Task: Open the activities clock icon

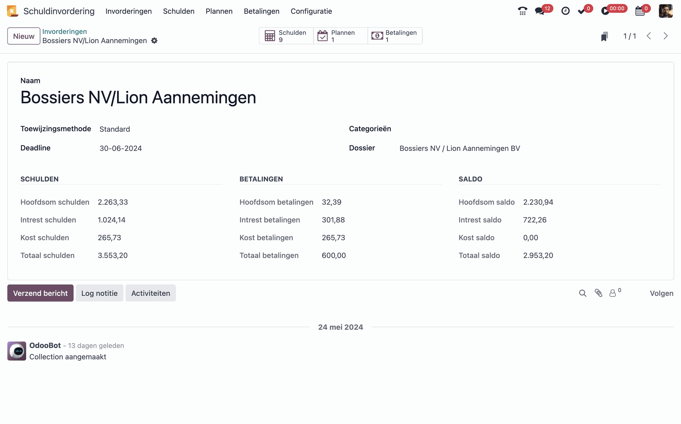Action: (x=565, y=11)
